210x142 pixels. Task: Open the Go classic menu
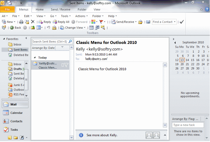[53, 16]
